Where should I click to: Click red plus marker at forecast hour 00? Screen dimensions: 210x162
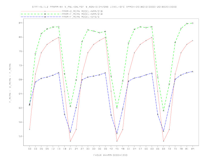point(30,129)
